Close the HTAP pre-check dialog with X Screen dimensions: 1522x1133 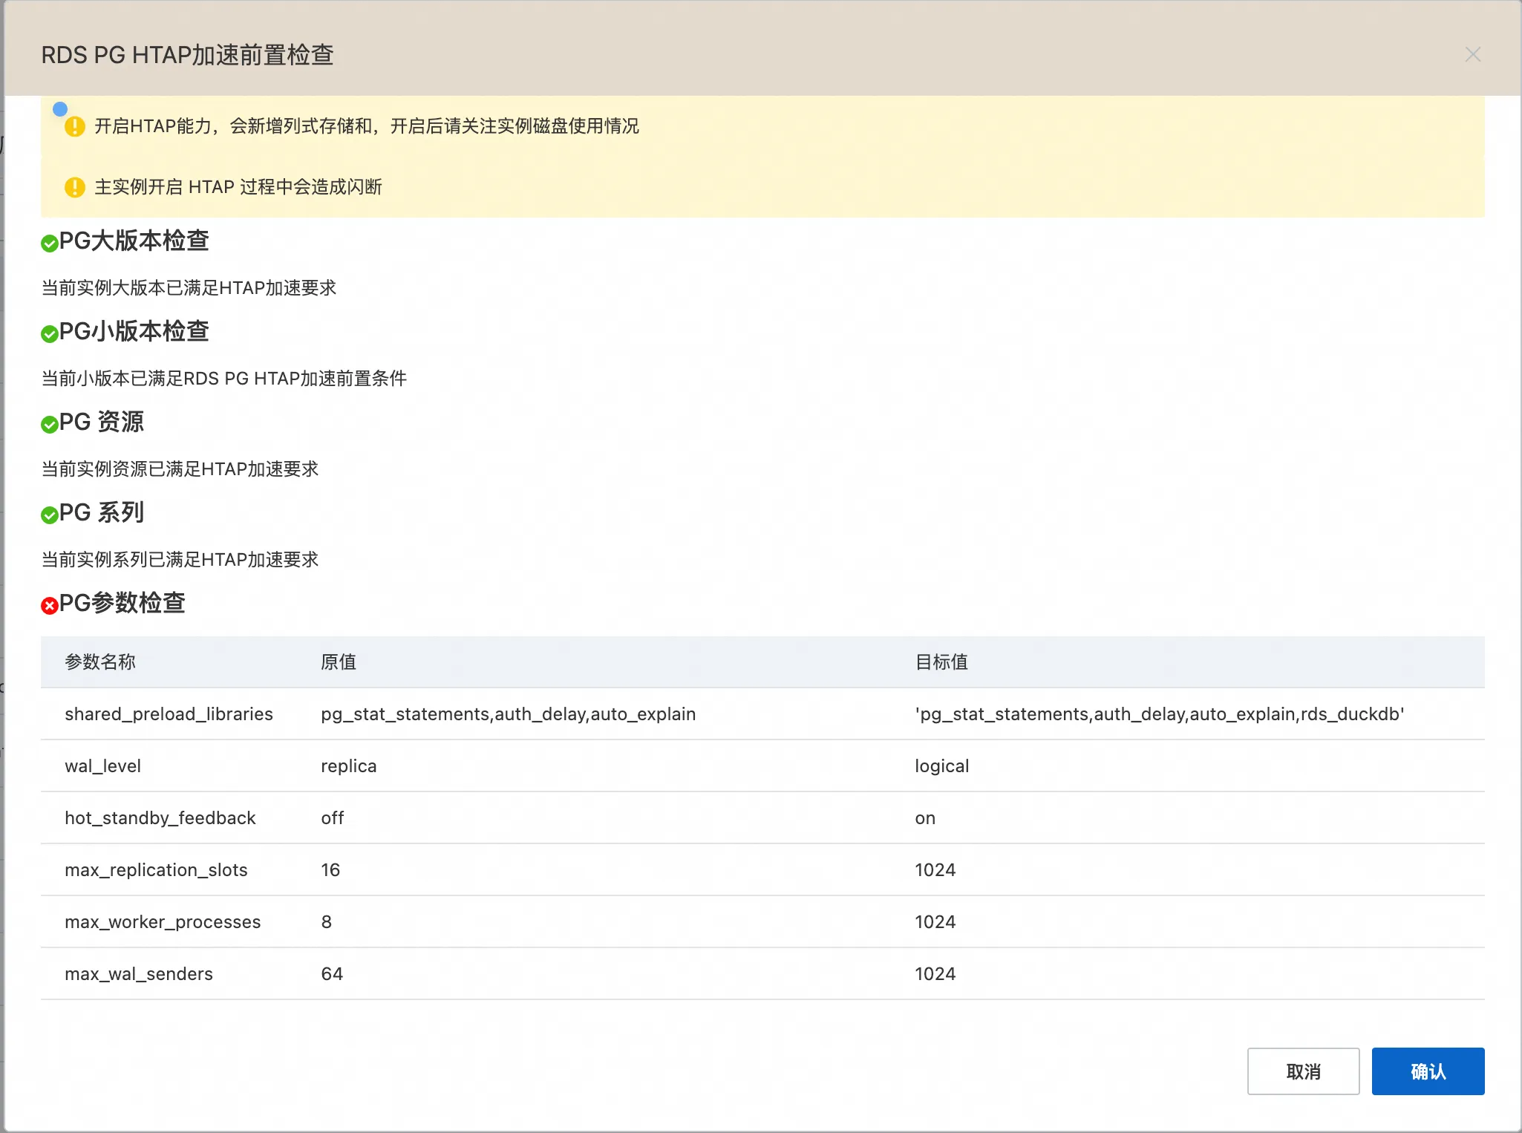click(x=1473, y=55)
